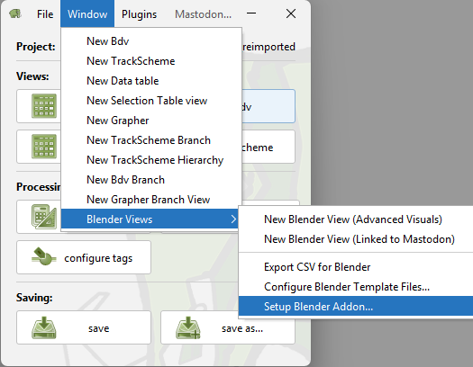Click the save as disk-plus icon
The width and height of the screenshot is (473, 367).
point(188,327)
